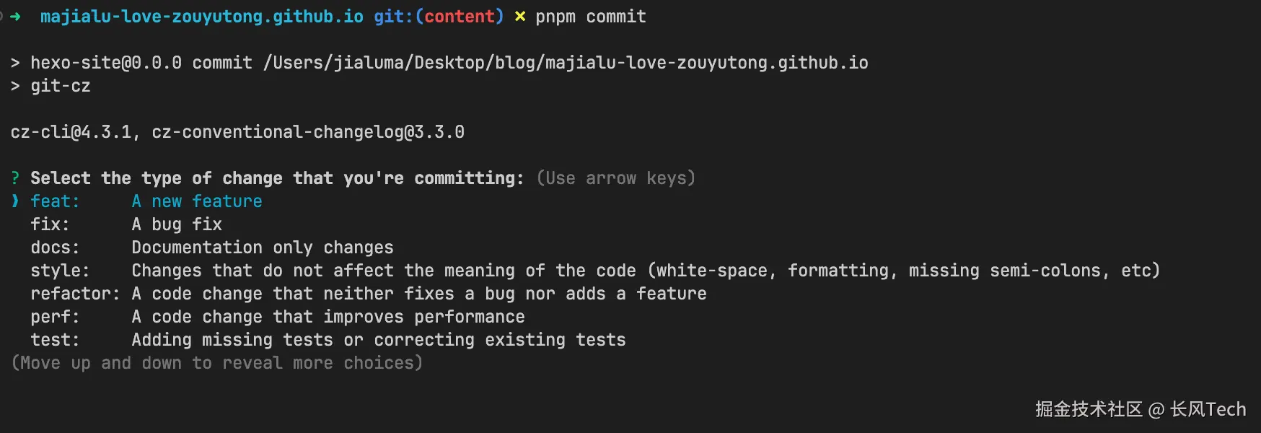Click the yellow dirty-state X marker

click(519, 17)
